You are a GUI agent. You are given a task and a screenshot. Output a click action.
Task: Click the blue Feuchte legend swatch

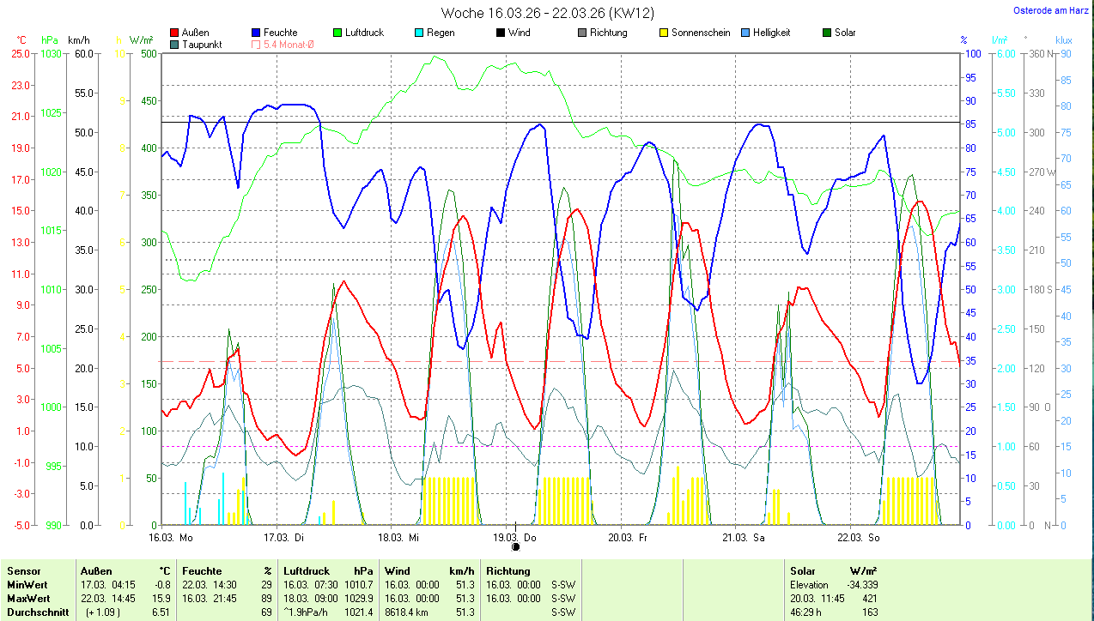[x=256, y=33]
